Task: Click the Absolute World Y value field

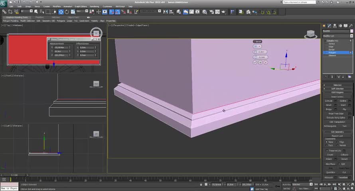Action: (x=62, y=51)
